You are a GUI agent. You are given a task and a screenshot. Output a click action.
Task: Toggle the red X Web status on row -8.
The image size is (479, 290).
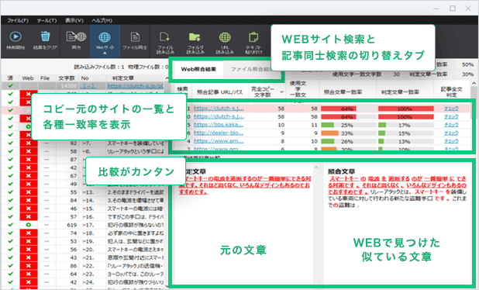tap(29, 151)
